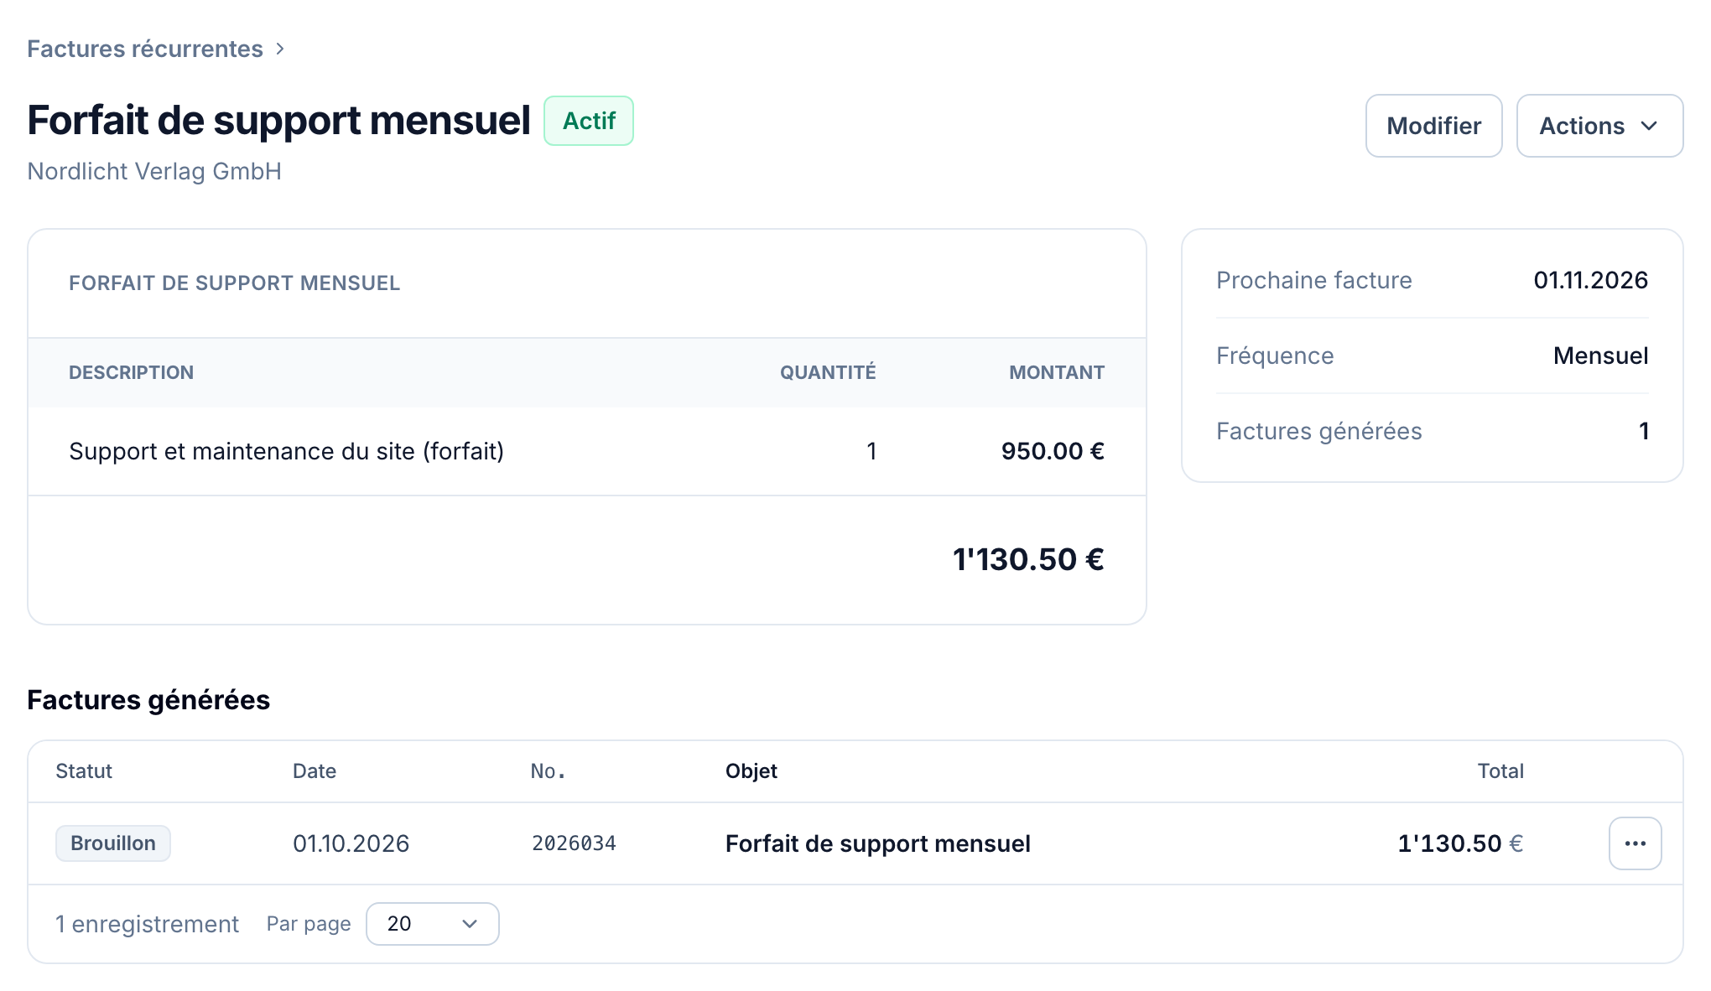
Task: Expand the Actions dropdown
Action: click(1599, 126)
